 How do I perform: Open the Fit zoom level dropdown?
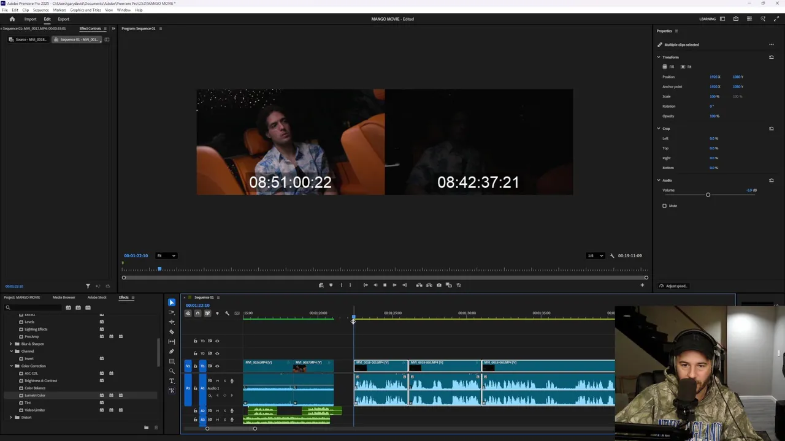pos(166,255)
